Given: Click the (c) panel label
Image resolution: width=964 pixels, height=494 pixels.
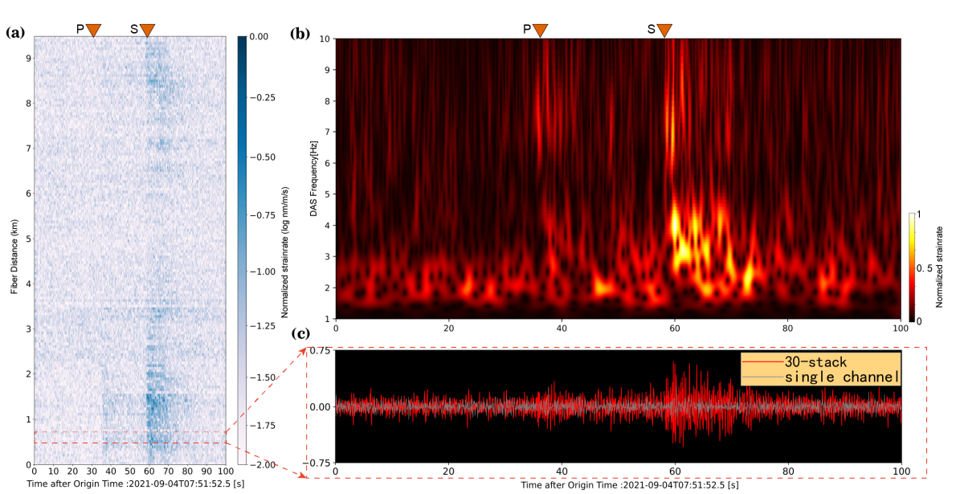Looking at the screenshot, I should coord(300,333).
